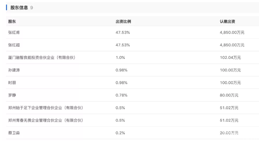Open shareholder 张红甫's name link
This screenshot has height=141, width=259.
14,33
